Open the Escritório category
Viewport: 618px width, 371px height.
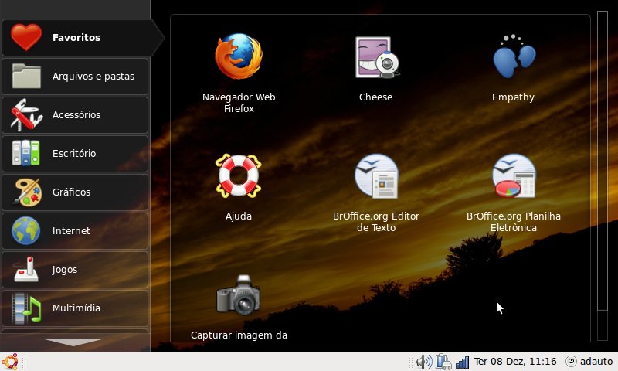75,153
